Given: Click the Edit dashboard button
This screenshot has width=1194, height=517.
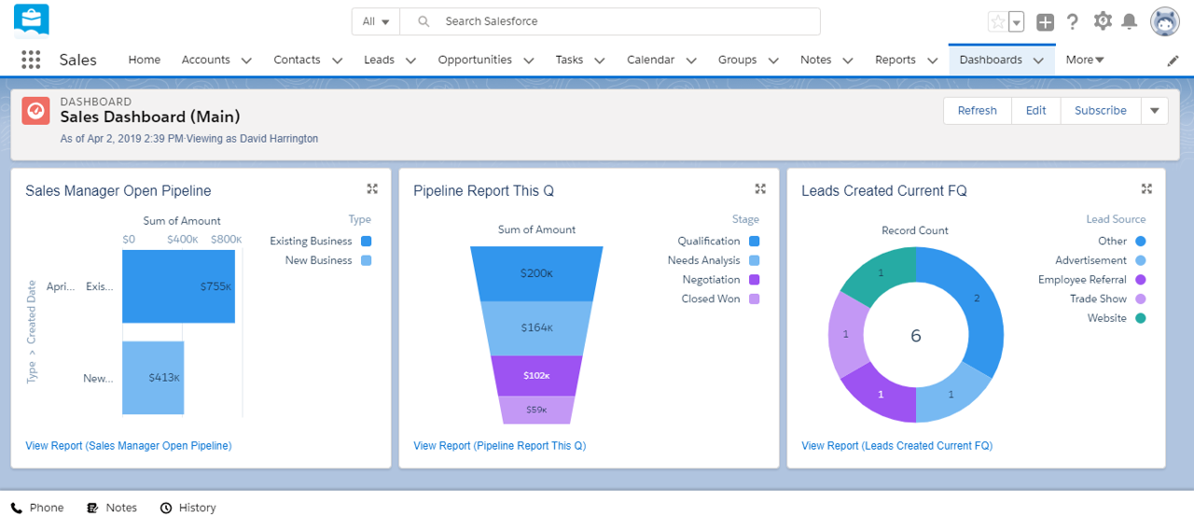Looking at the screenshot, I should [1036, 110].
